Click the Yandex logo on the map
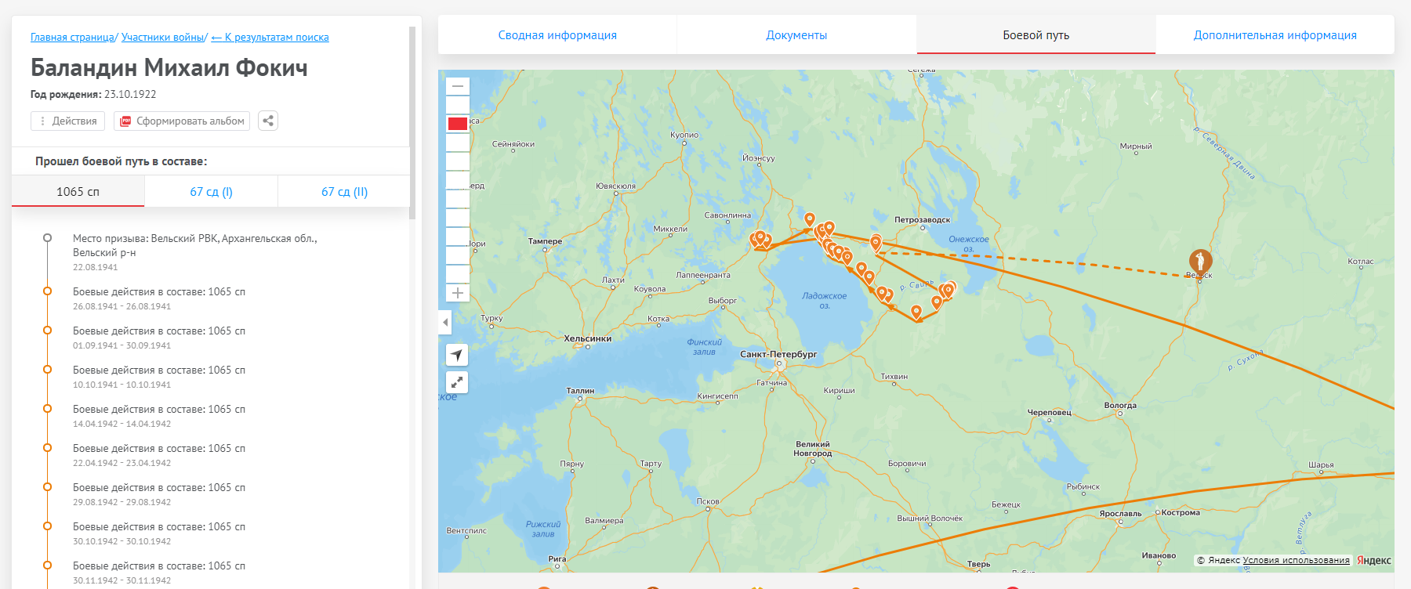The width and height of the screenshot is (1411, 589). 1373,560
